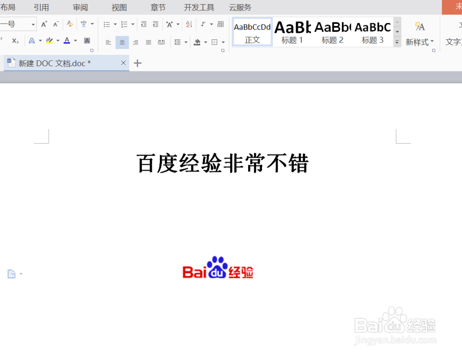Screen dimensions: 462x356
Task: Open the Chinese layout (A with arrows) tool
Action: 170,24
